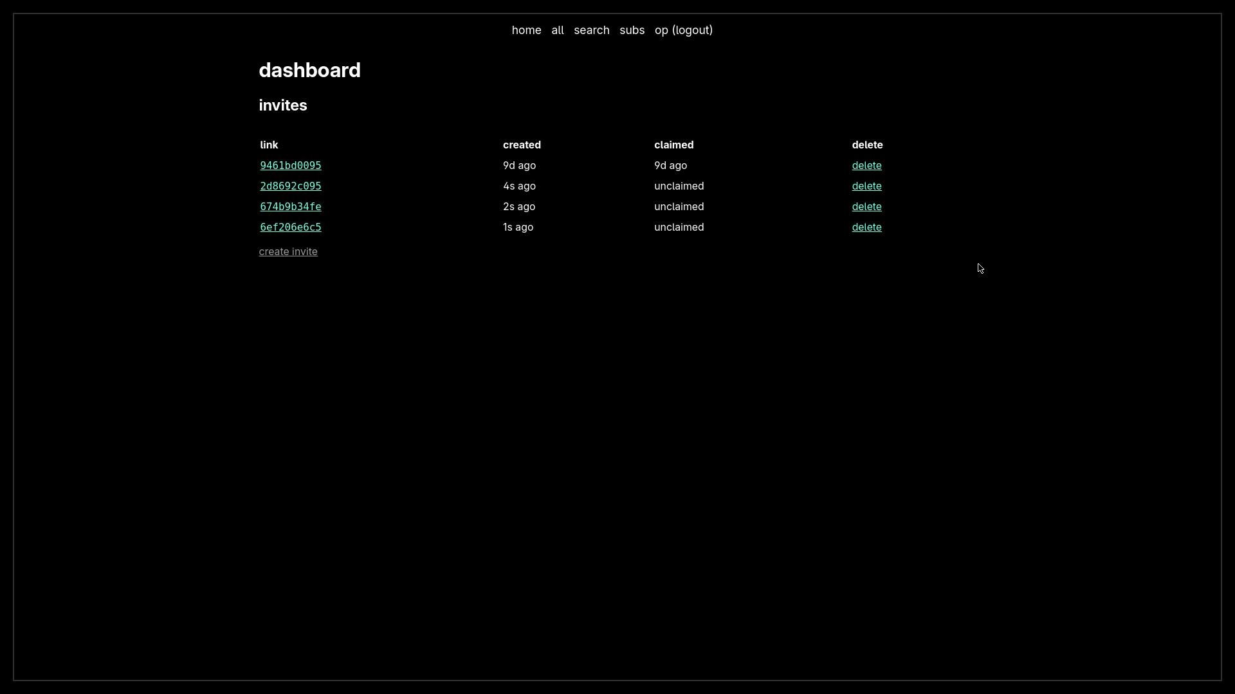Go to the all page
Viewport: 1235px width, 694px height.
(557, 30)
